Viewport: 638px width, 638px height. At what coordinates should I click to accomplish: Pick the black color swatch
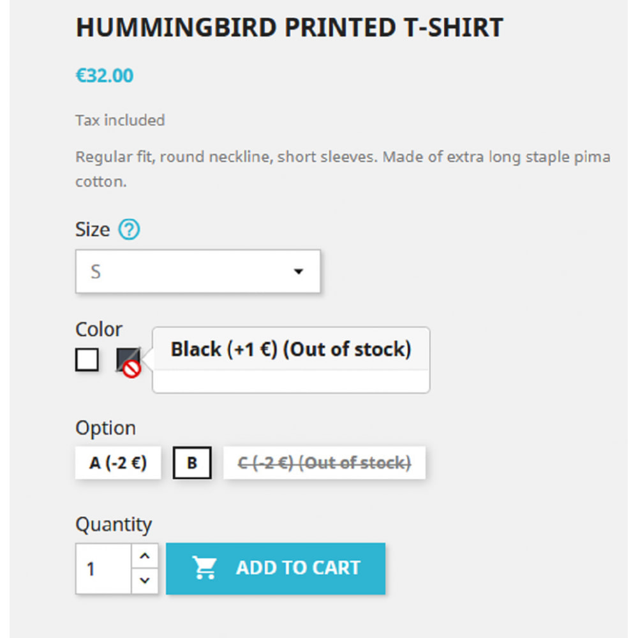pyautogui.click(x=128, y=360)
